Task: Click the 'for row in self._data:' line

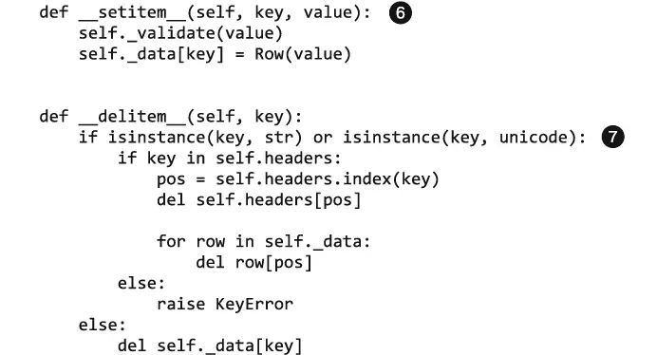Action: click(264, 242)
